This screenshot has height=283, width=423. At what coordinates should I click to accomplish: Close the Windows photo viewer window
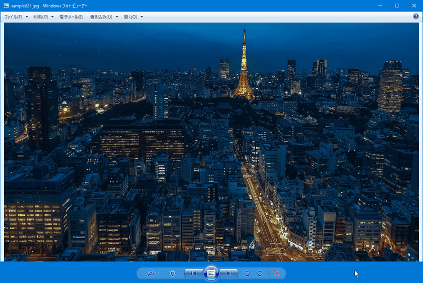(x=413, y=6)
